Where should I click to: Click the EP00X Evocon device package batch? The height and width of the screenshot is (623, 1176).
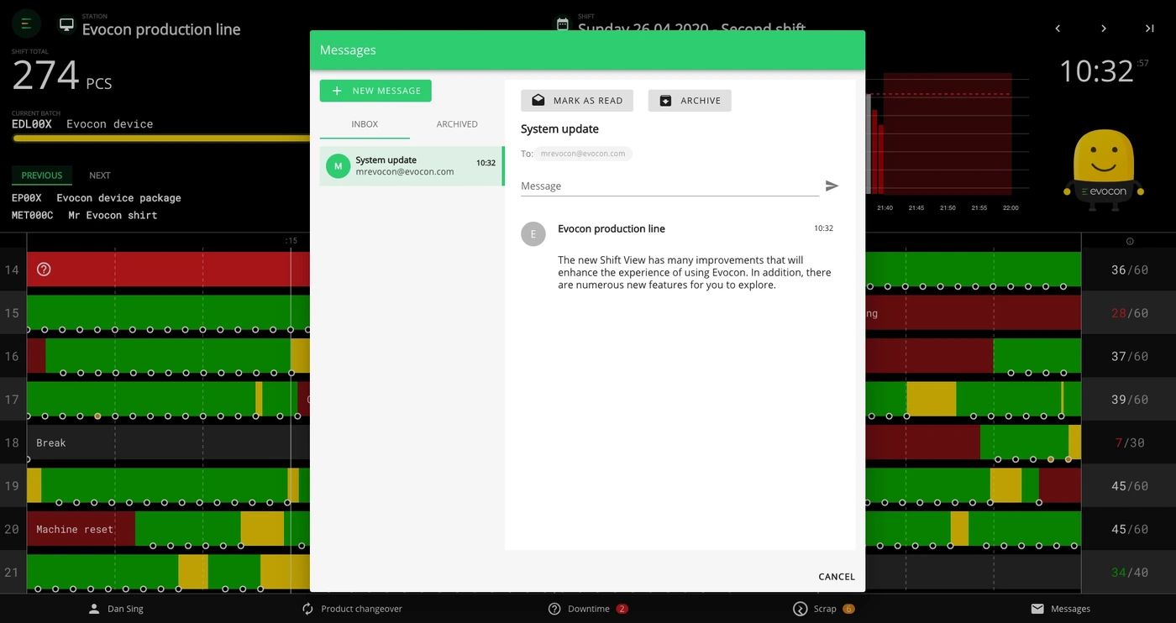click(x=97, y=198)
